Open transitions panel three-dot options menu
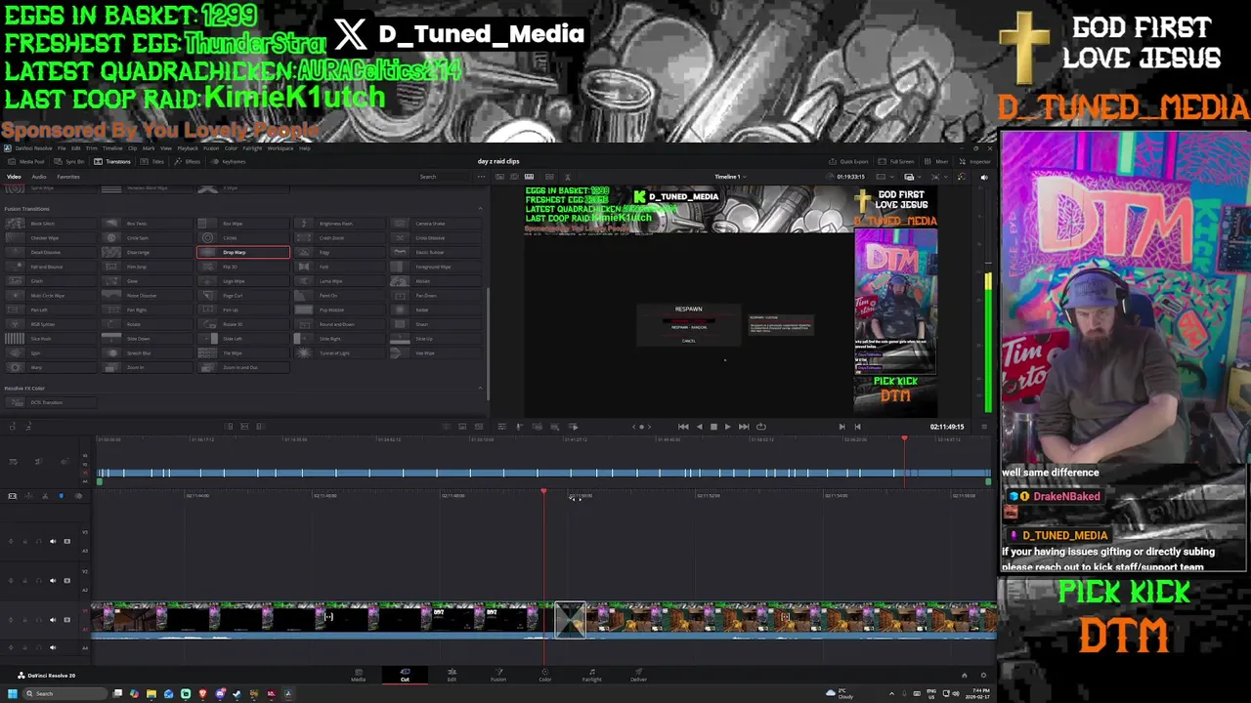 click(x=481, y=177)
